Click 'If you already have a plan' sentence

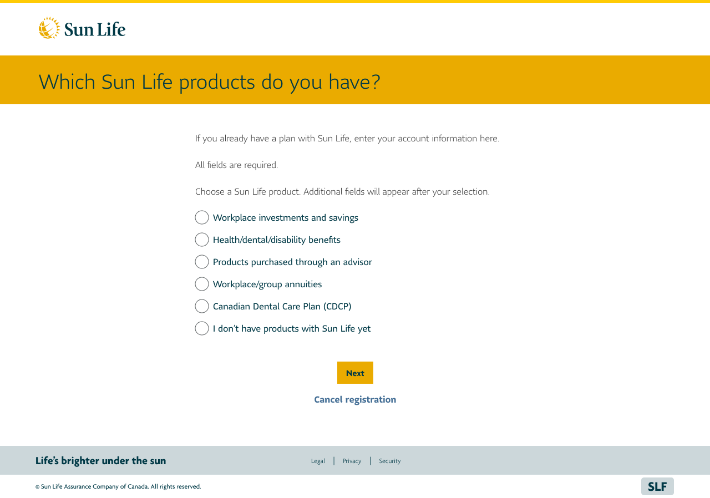(347, 138)
